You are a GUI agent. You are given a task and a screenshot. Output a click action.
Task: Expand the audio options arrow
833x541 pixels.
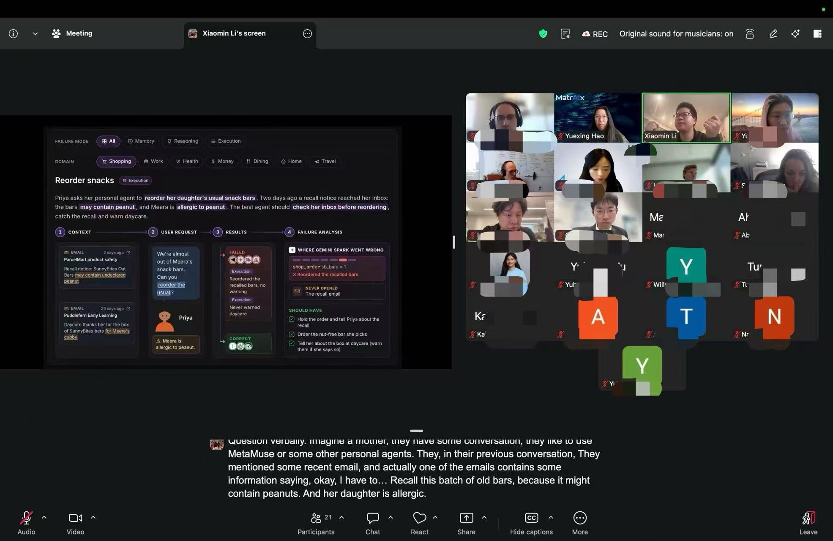pyautogui.click(x=44, y=517)
